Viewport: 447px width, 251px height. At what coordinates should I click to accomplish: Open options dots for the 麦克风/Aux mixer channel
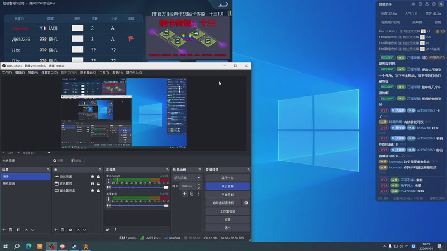pos(108,181)
